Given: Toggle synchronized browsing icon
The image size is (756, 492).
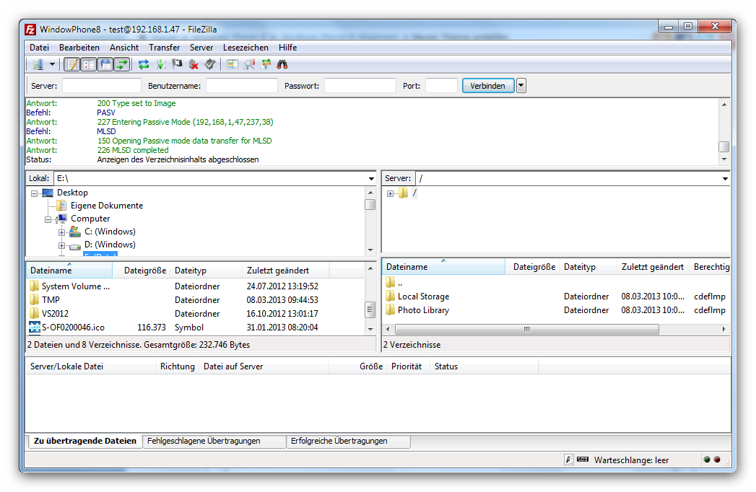Looking at the screenshot, I should (x=266, y=64).
